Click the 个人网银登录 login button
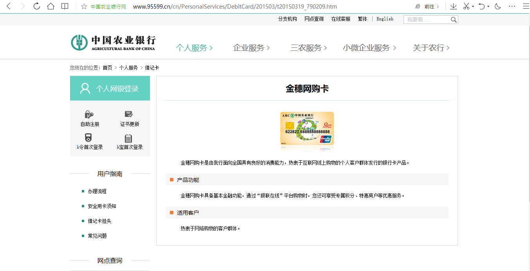The height and width of the screenshot is (271, 530). (x=110, y=88)
